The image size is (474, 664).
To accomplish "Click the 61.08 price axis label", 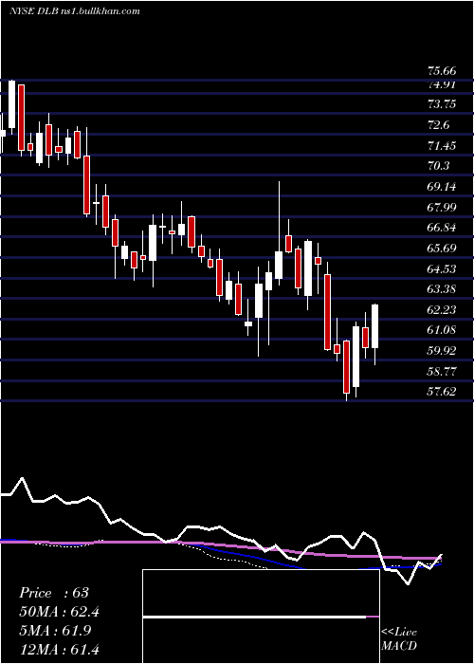I will [442, 330].
